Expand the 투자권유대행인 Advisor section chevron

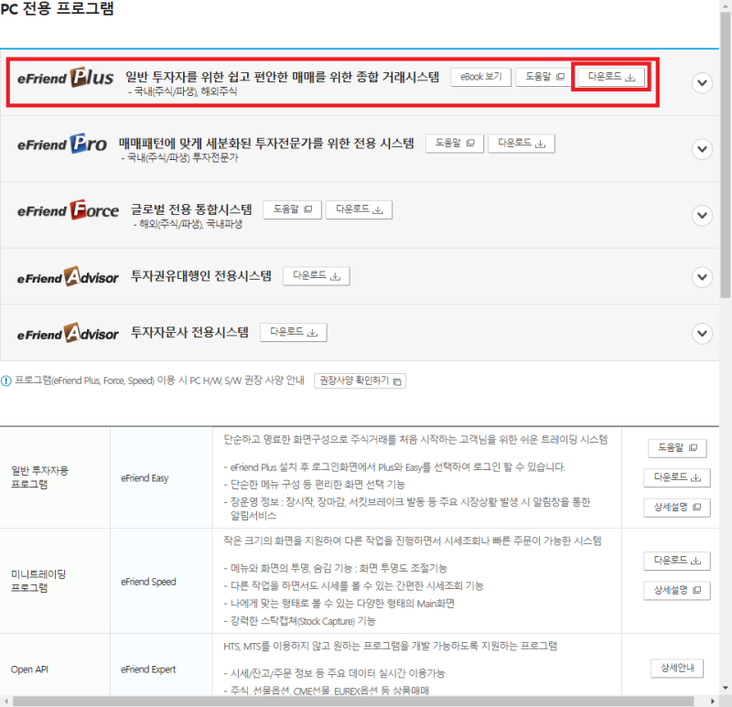pyautogui.click(x=702, y=275)
